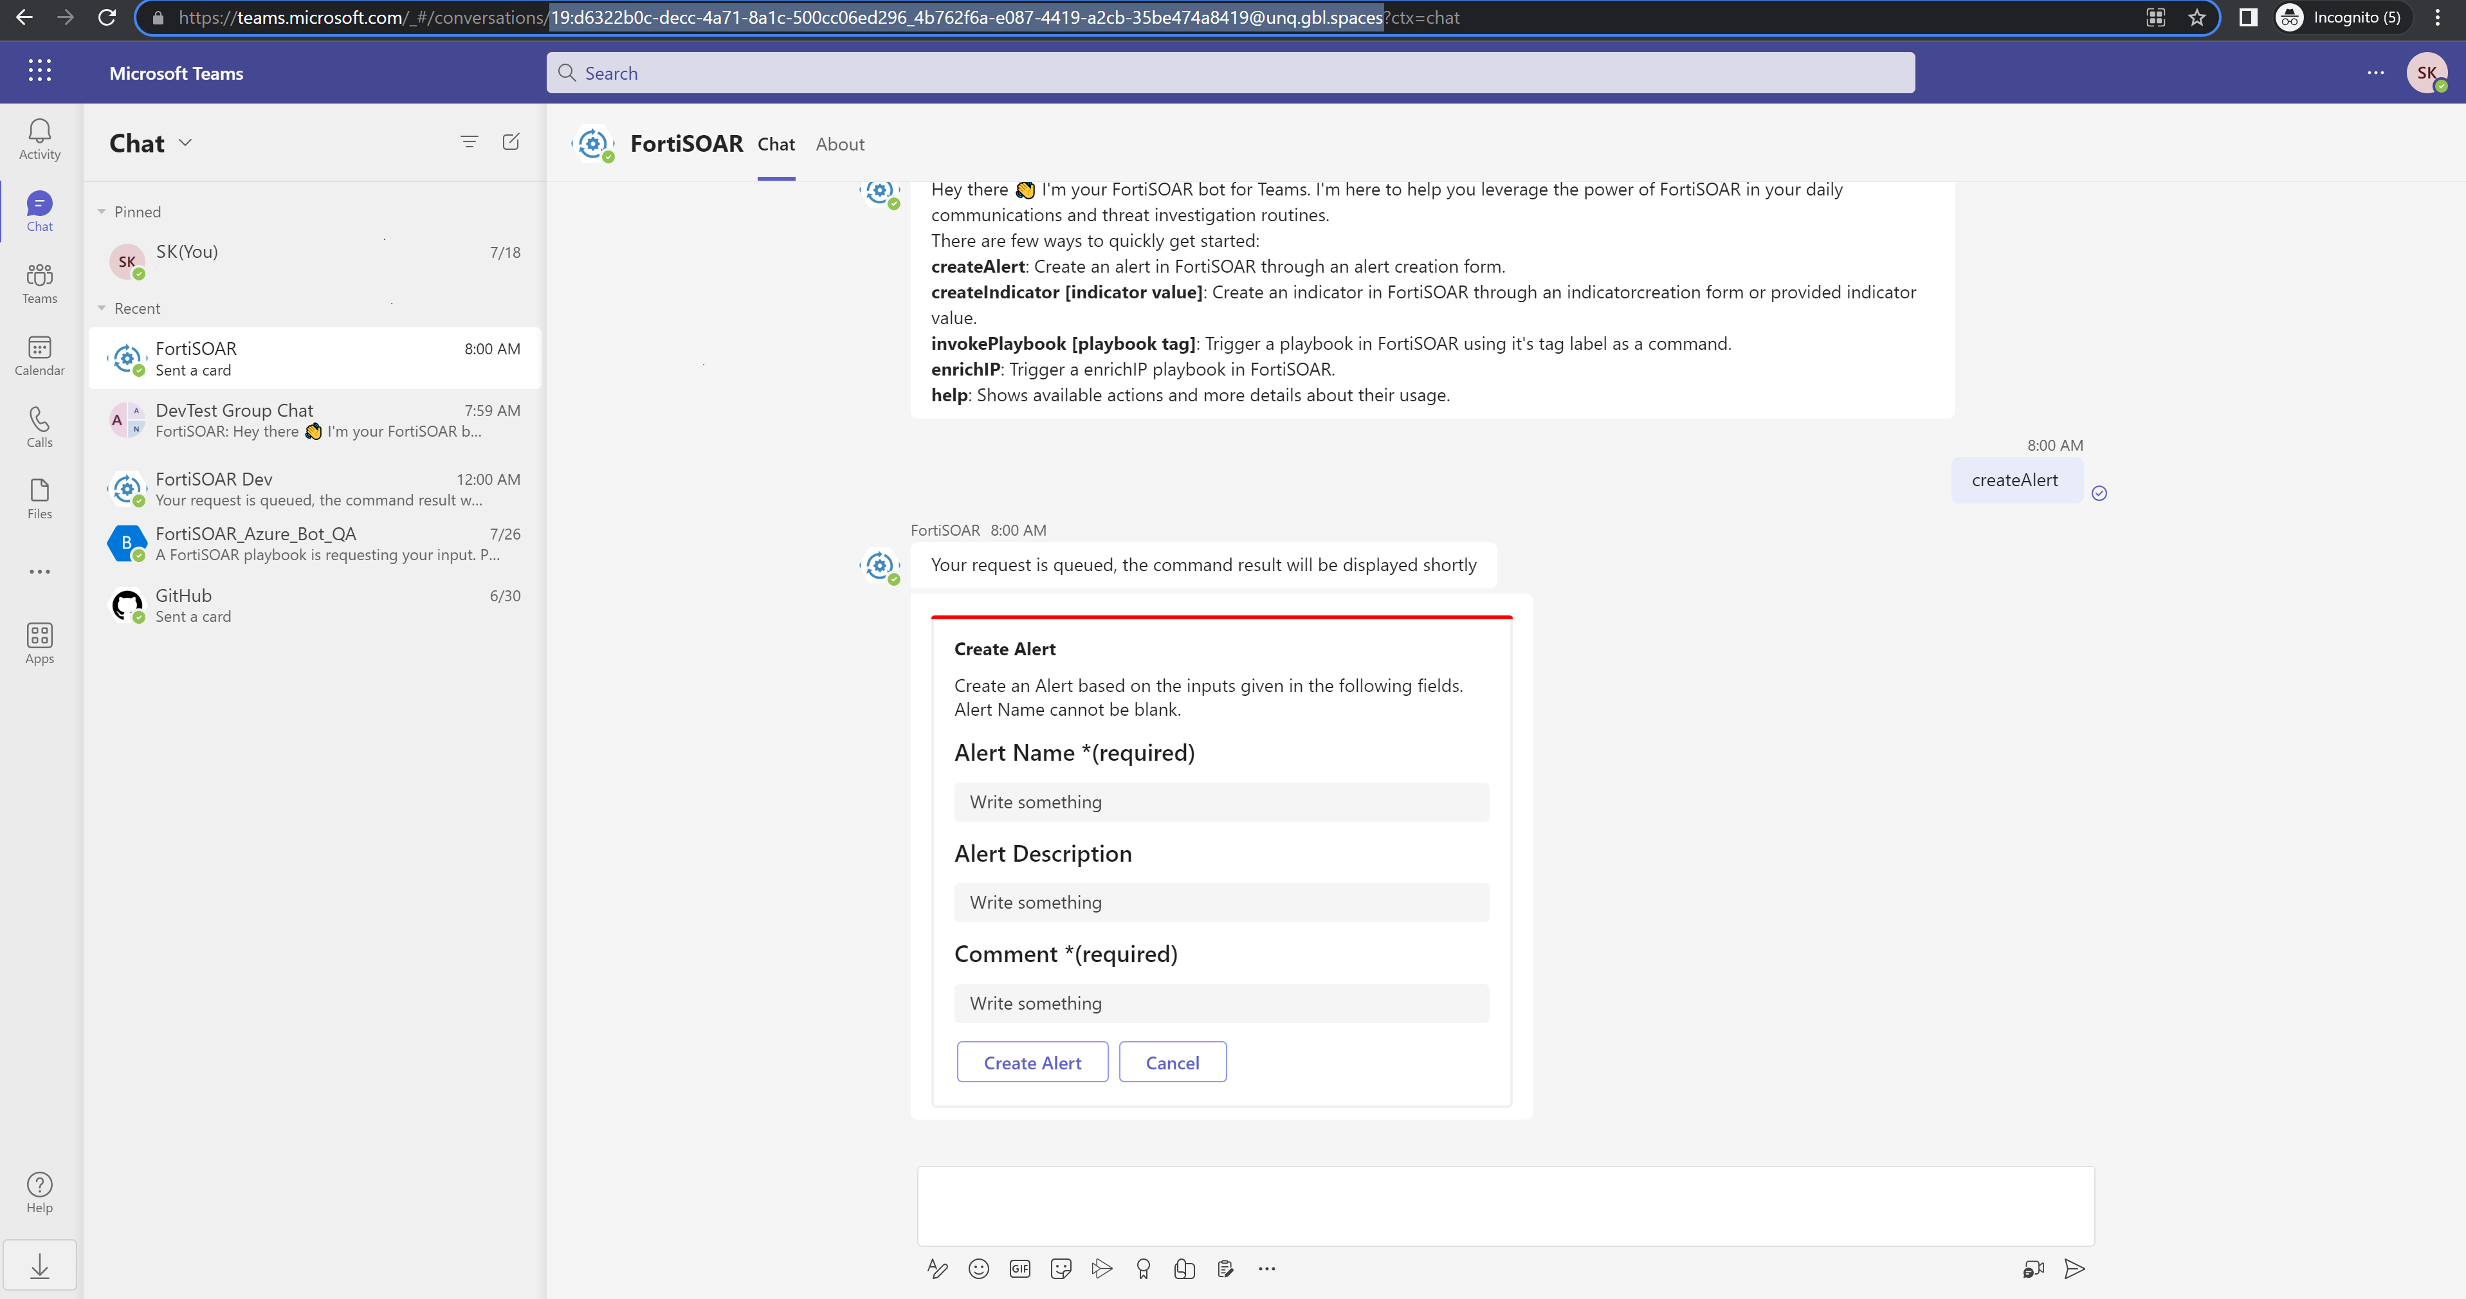Open the chat list filter icon
Screen dimensions: 2466x1299
[469, 141]
